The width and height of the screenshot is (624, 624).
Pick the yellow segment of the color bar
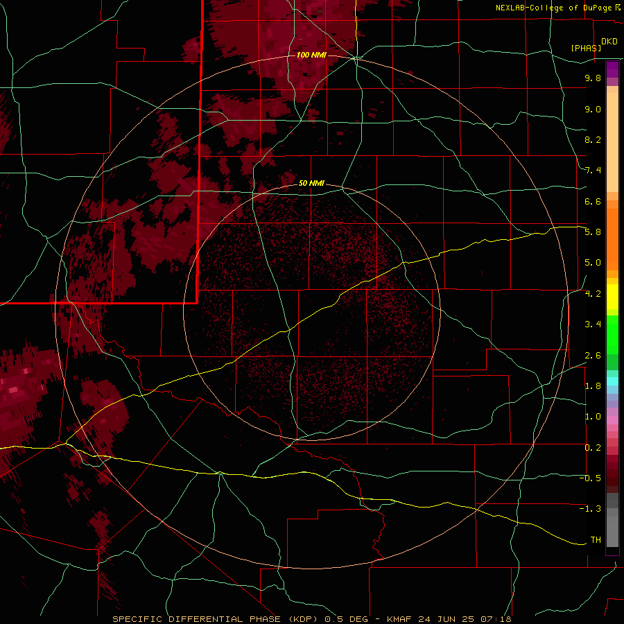click(x=612, y=297)
